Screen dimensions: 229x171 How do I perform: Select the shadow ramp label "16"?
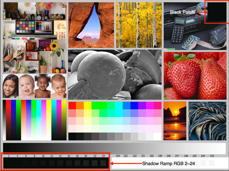(x=69, y=156)
